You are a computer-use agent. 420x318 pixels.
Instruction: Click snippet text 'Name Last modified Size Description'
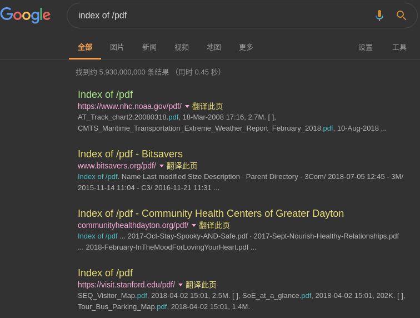(181, 177)
